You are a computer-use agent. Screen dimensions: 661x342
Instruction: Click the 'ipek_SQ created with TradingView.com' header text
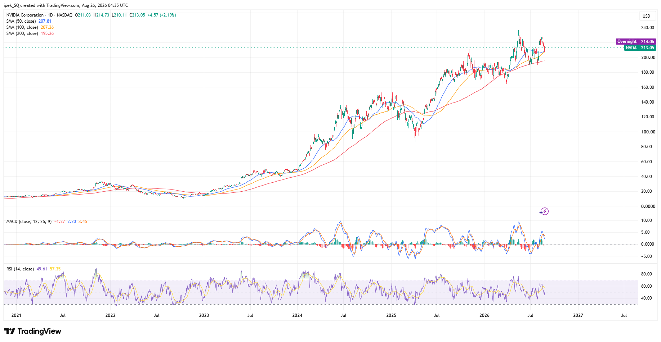point(41,5)
